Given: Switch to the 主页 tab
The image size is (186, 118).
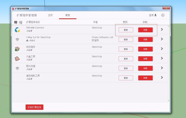Looking at the screenshot, I should click(50, 15).
